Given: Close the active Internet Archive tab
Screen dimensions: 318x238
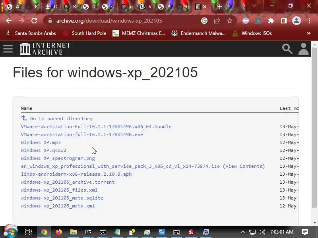Looking at the screenshot, I should pos(205,7).
